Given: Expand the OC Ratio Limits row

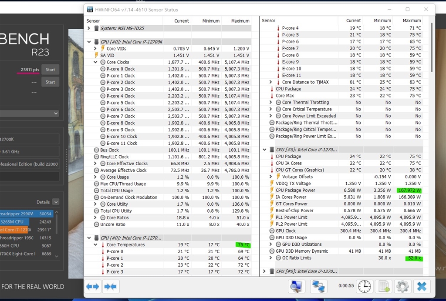Looking at the screenshot, I should click(271, 258).
